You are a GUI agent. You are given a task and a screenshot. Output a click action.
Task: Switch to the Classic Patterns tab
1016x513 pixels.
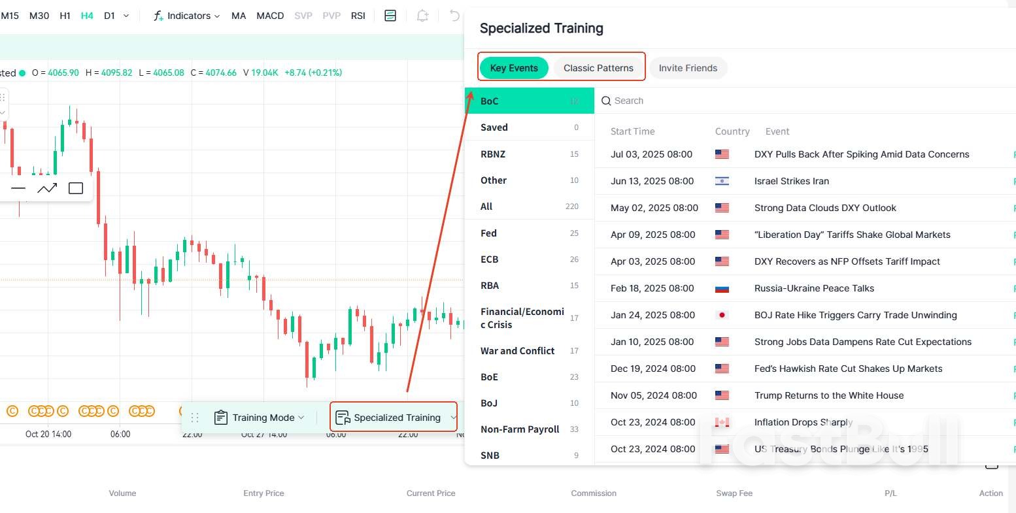pyautogui.click(x=598, y=67)
